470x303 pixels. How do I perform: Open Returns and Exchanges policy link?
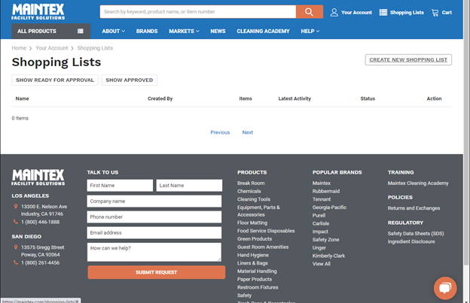pyautogui.click(x=414, y=208)
